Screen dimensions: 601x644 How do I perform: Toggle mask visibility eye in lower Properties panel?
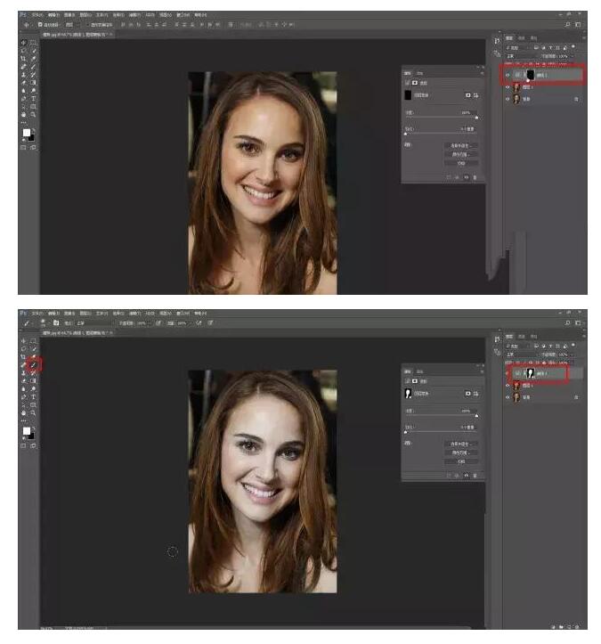point(467,476)
